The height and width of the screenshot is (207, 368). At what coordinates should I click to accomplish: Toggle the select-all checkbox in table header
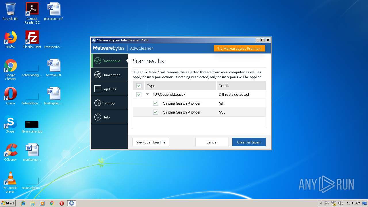click(x=139, y=86)
